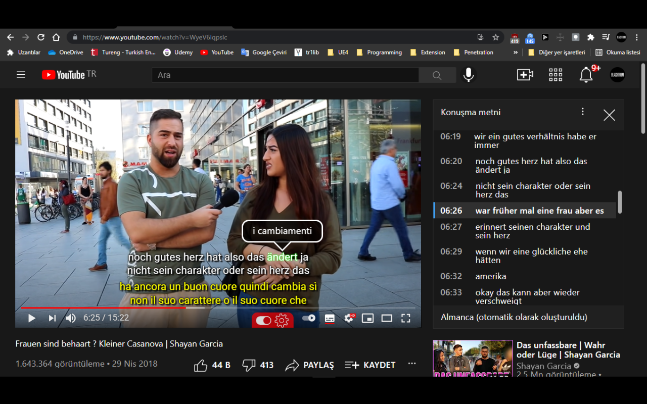Like the video with thumbs up
This screenshot has width=647, height=404.
tap(201, 365)
